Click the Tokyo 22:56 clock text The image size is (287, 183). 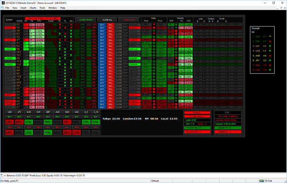pyautogui.click(x=111, y=119)
